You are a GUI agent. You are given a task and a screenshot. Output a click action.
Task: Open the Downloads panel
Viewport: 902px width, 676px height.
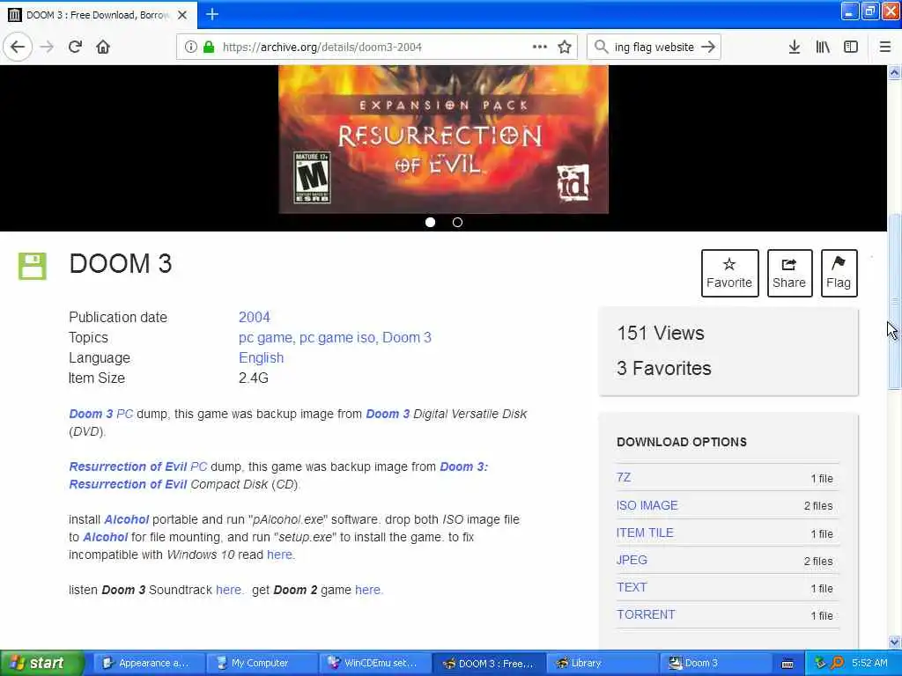[x=795, y=48]
